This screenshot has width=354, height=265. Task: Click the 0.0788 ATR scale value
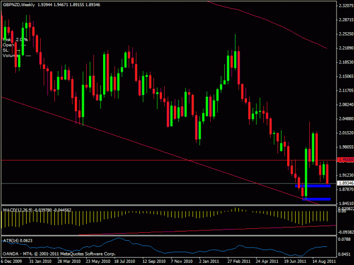coord(344,239)
